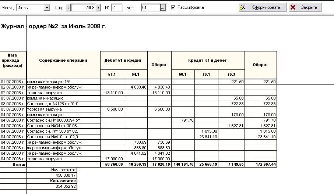Screen dimensions: 334x194
Task: Select row Согласно сч.№34 от 30.06.
Action: (x=63, y=126)
